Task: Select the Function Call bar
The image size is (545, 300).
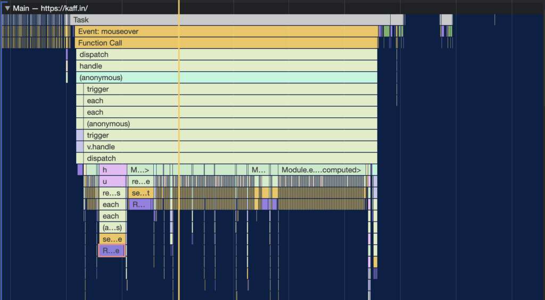Action: click(226, 42)
